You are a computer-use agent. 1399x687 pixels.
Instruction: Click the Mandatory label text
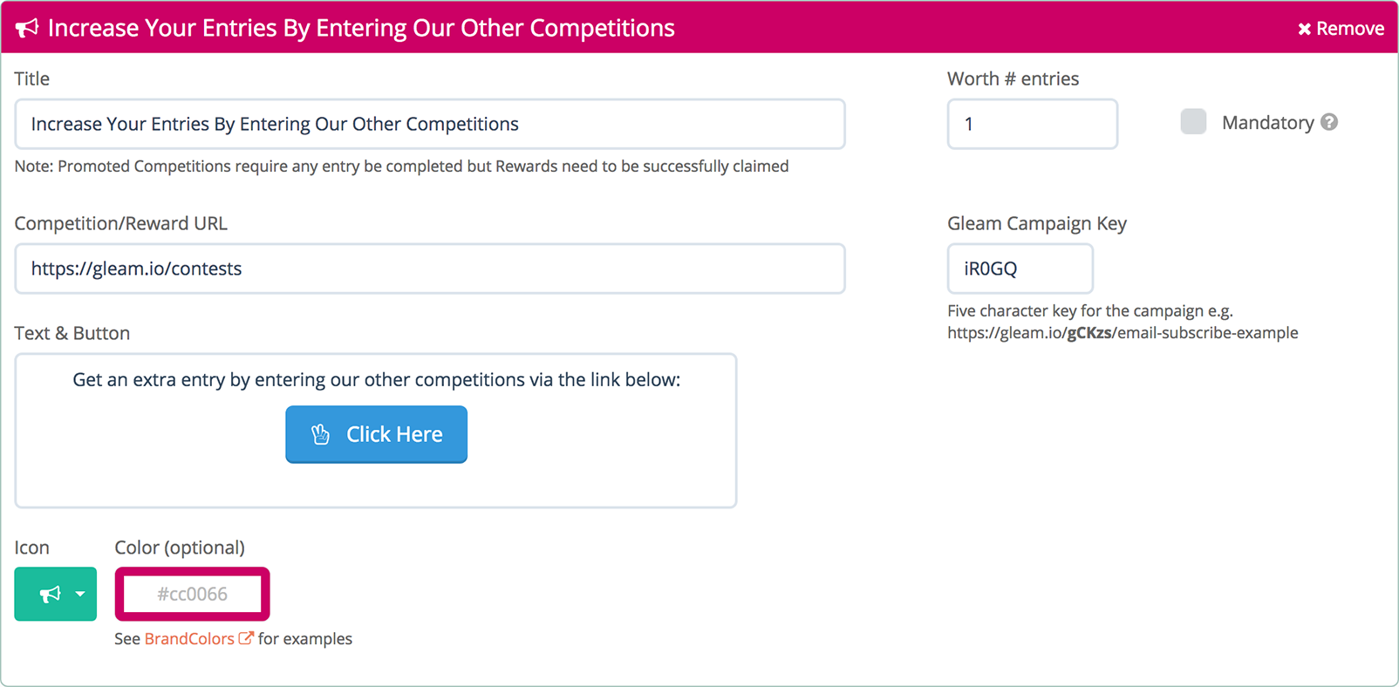pyautogui.click(x=1267, y=122)
